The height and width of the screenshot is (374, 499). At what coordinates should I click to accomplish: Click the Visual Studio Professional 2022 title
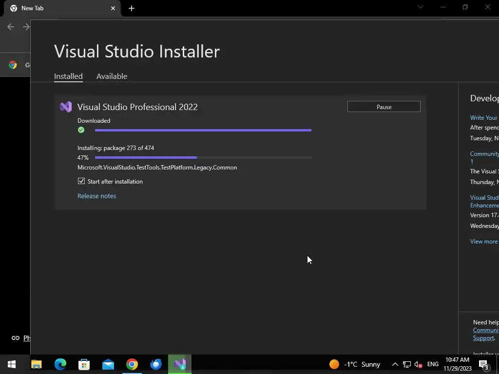click(x=137, y=107)
